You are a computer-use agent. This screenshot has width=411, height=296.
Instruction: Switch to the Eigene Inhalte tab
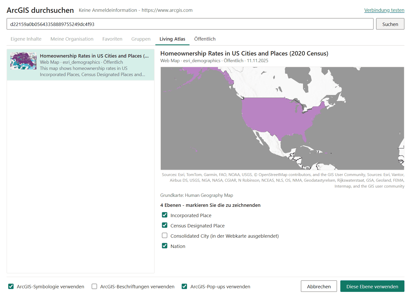(x=26, y=39)
